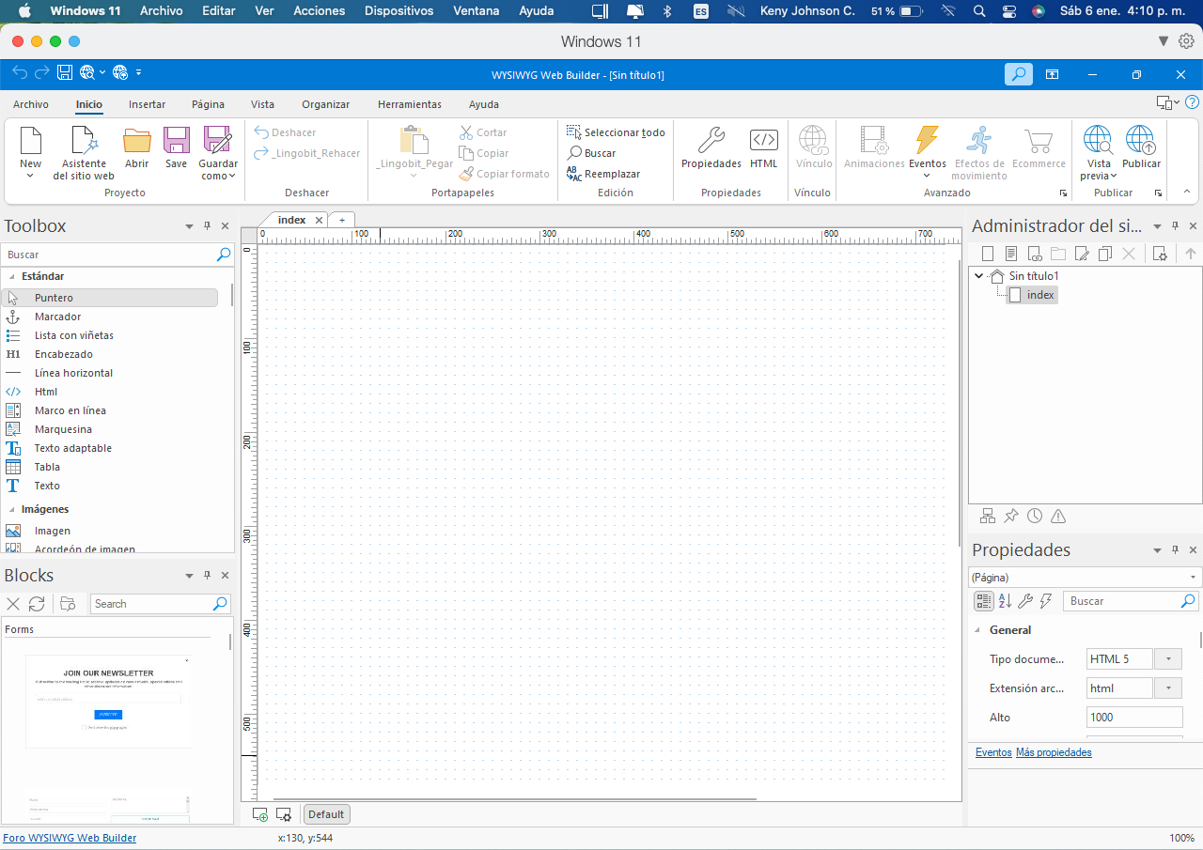The image size is (1203, 850).
Task: Collapse the Sin título1 tree node
Action: [979, 276]
